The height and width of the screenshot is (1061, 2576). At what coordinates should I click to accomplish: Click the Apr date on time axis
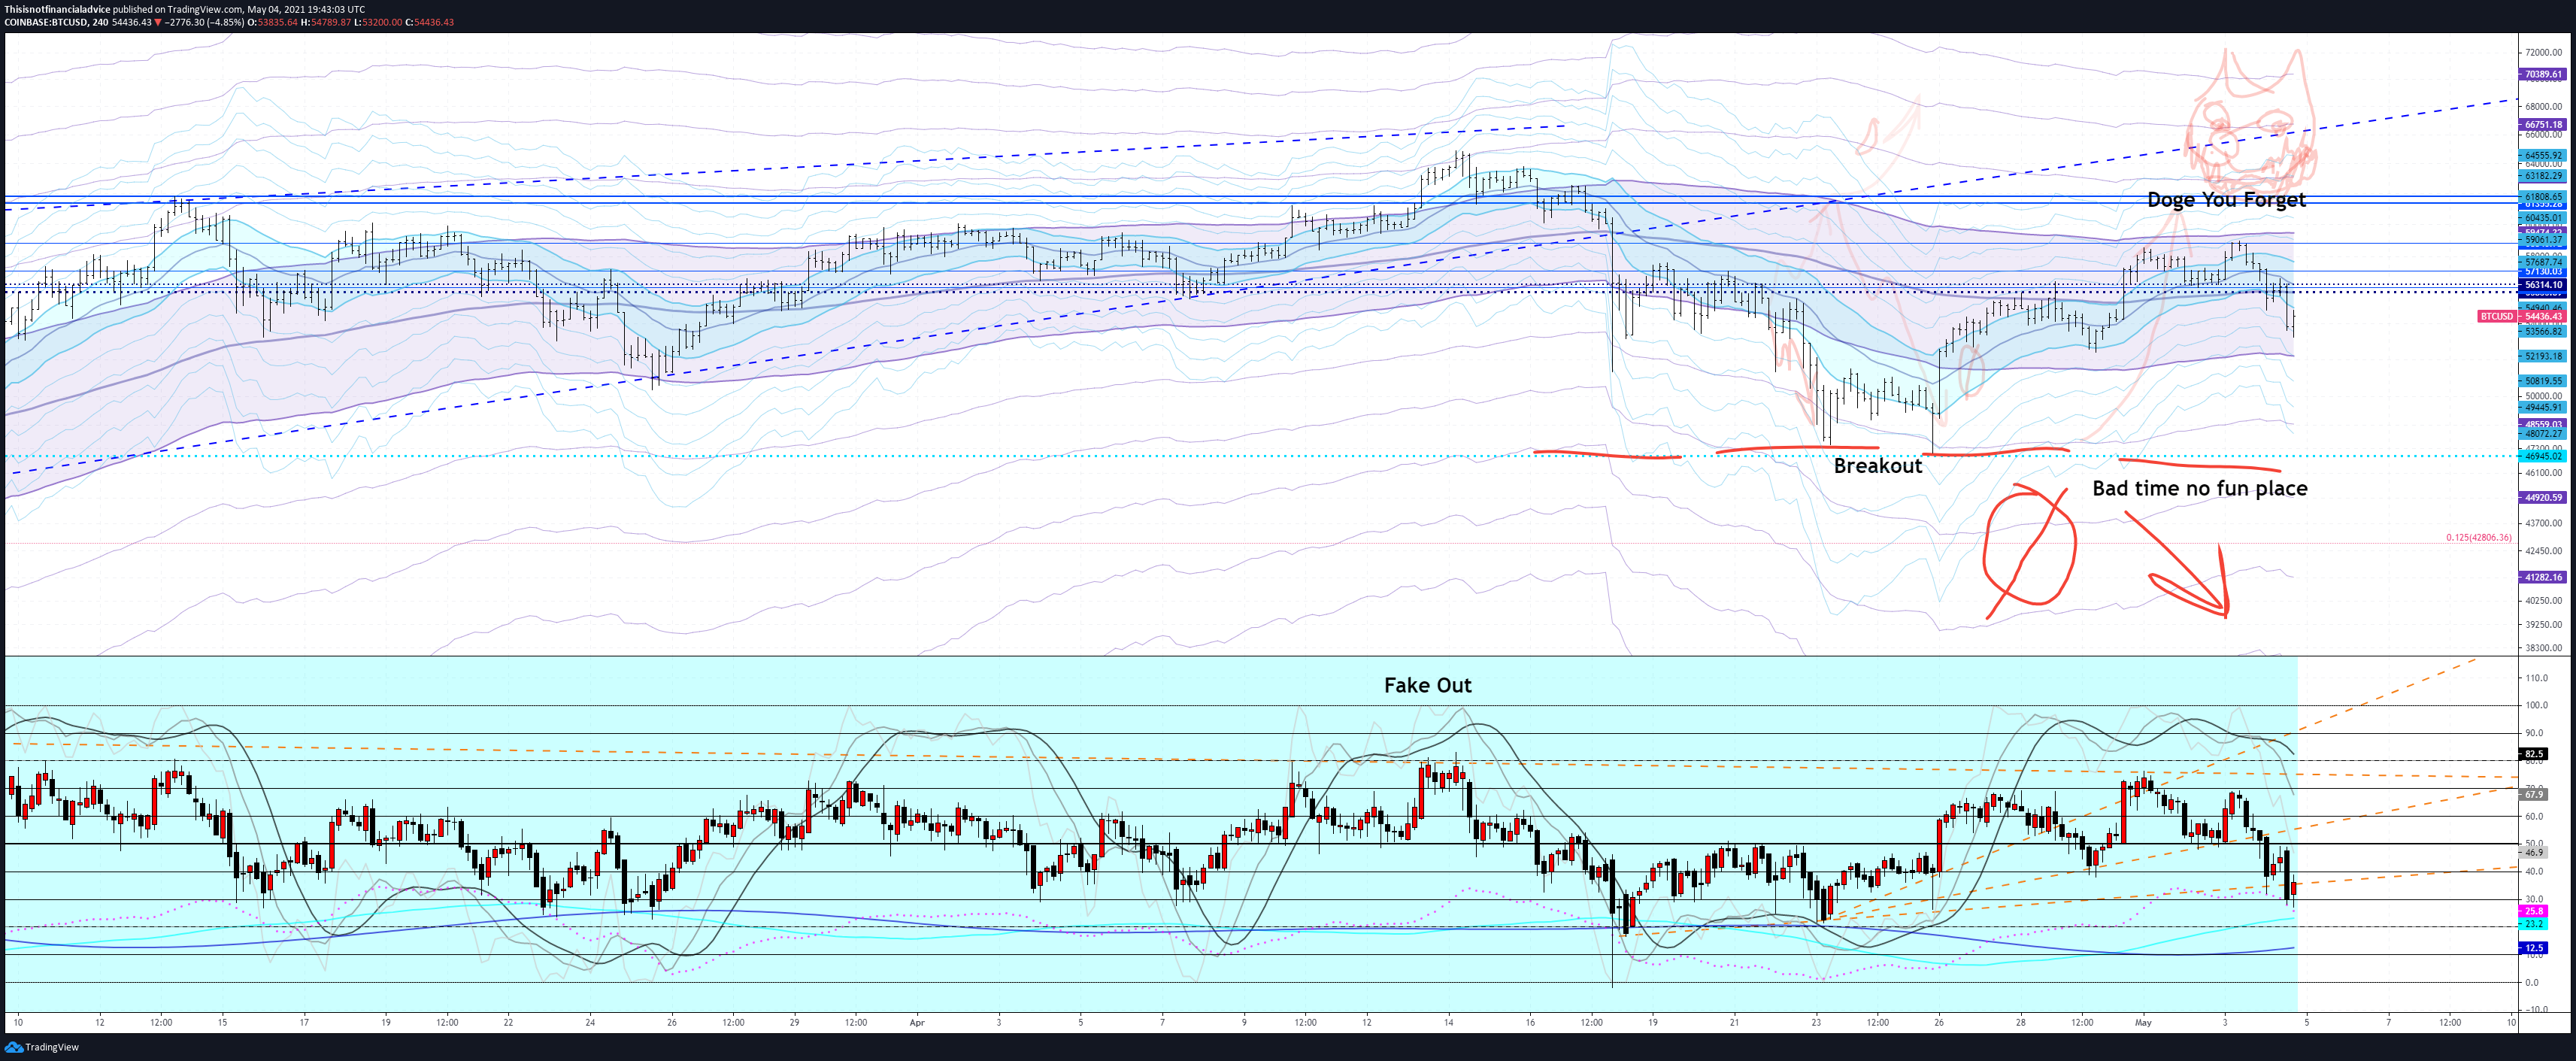coord(917,1023)
